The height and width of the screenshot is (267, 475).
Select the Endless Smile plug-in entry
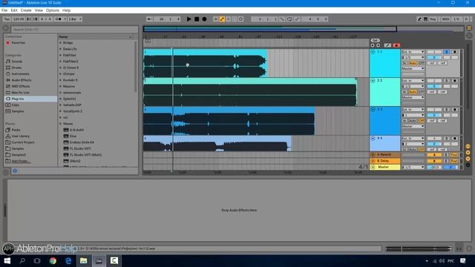coord(82,142)
